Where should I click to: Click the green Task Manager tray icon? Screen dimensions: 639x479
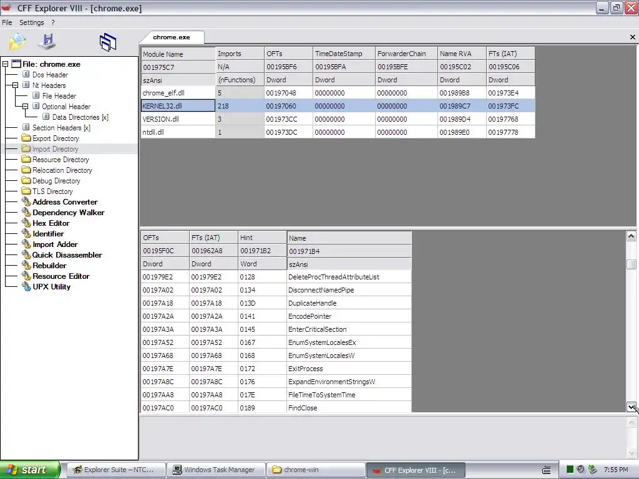(570, 470)
